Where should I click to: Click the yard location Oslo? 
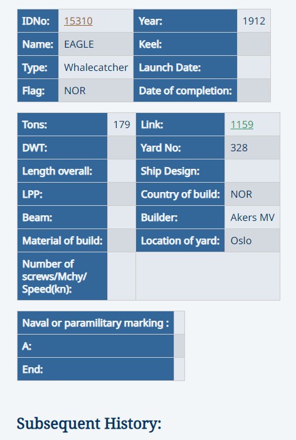[241, 241]
